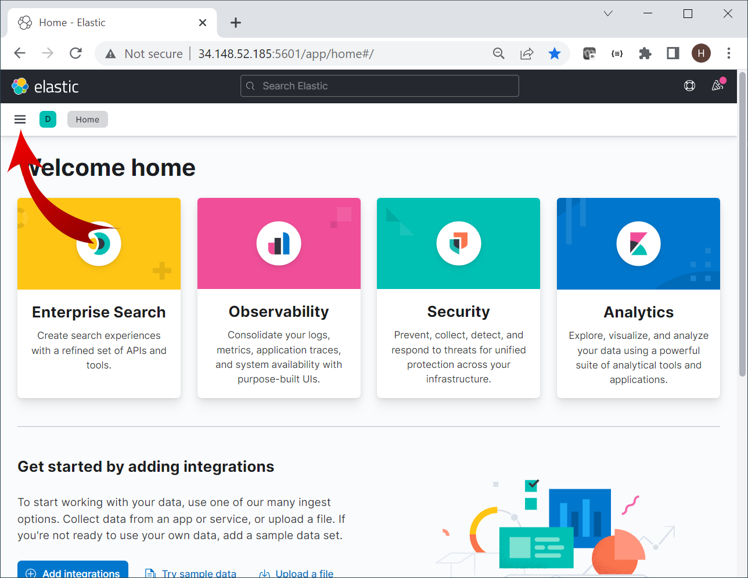Open the Security shield icon

coord(458,243)
